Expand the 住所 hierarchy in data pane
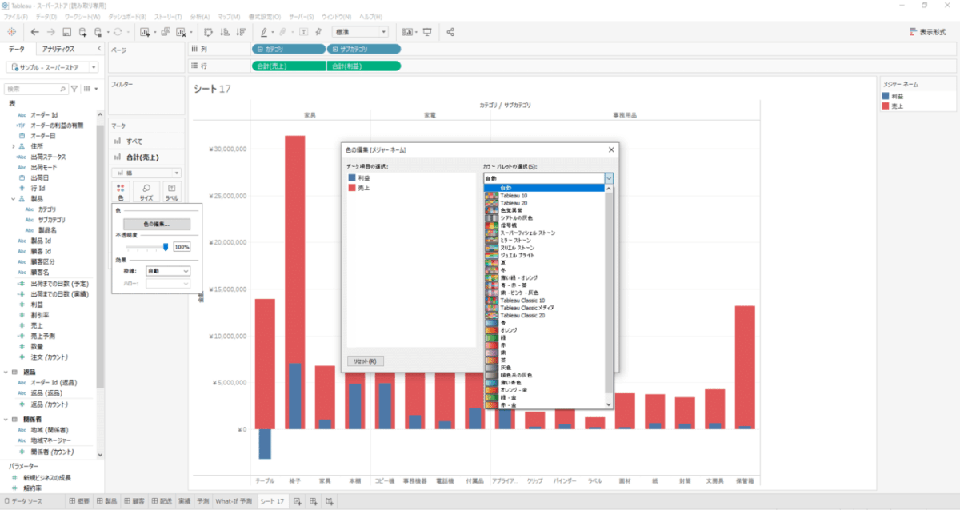This screenshot has height=510, width=960. [x=13, y=147]
